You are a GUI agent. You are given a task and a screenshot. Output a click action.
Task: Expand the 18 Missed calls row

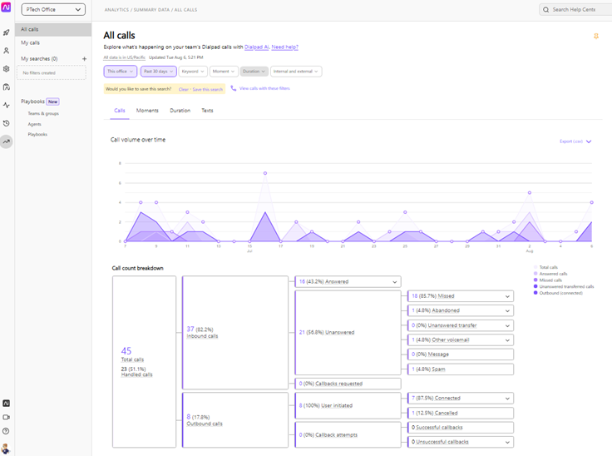pos(460,295)
